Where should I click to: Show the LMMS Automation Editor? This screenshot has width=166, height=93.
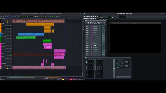click(x=90, y=19)
